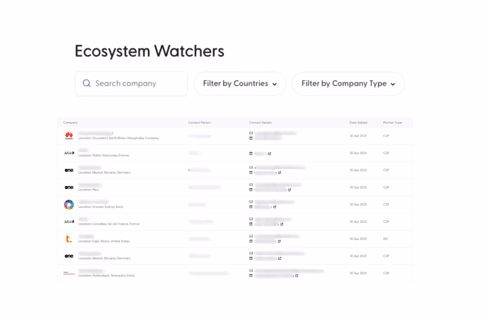Click the email icon in the Düsseldorf row
This screenshot has height=316, width=489.
(251, 133)
